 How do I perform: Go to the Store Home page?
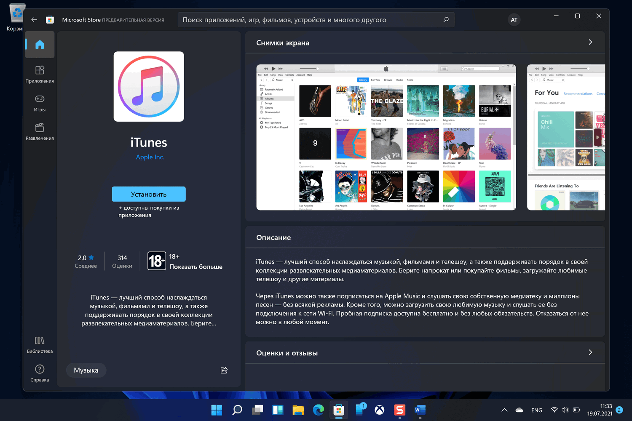tap(40, 45)
